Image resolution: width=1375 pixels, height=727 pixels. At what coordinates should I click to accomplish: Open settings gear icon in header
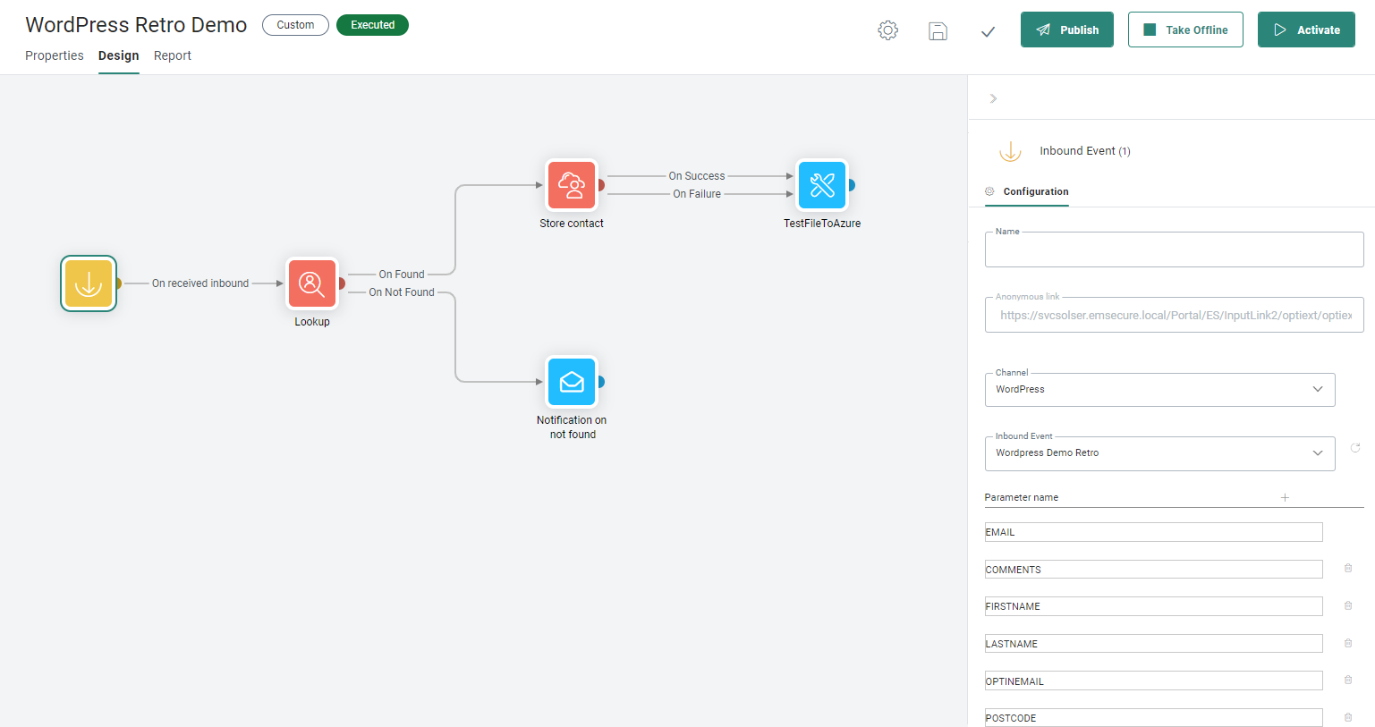(x=887, y=30)
